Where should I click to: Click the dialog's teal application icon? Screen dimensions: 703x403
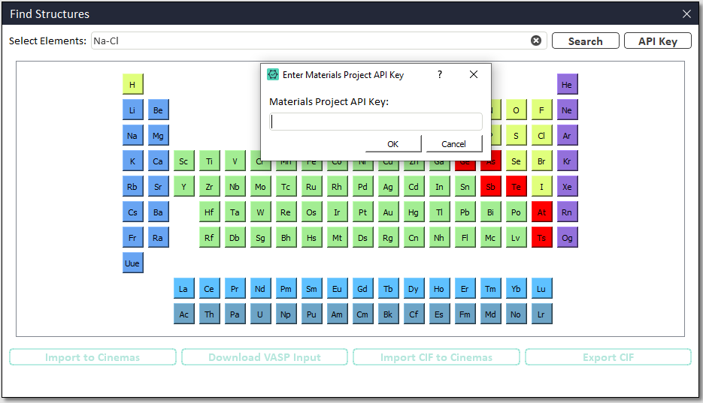click(x=273, y=74)
